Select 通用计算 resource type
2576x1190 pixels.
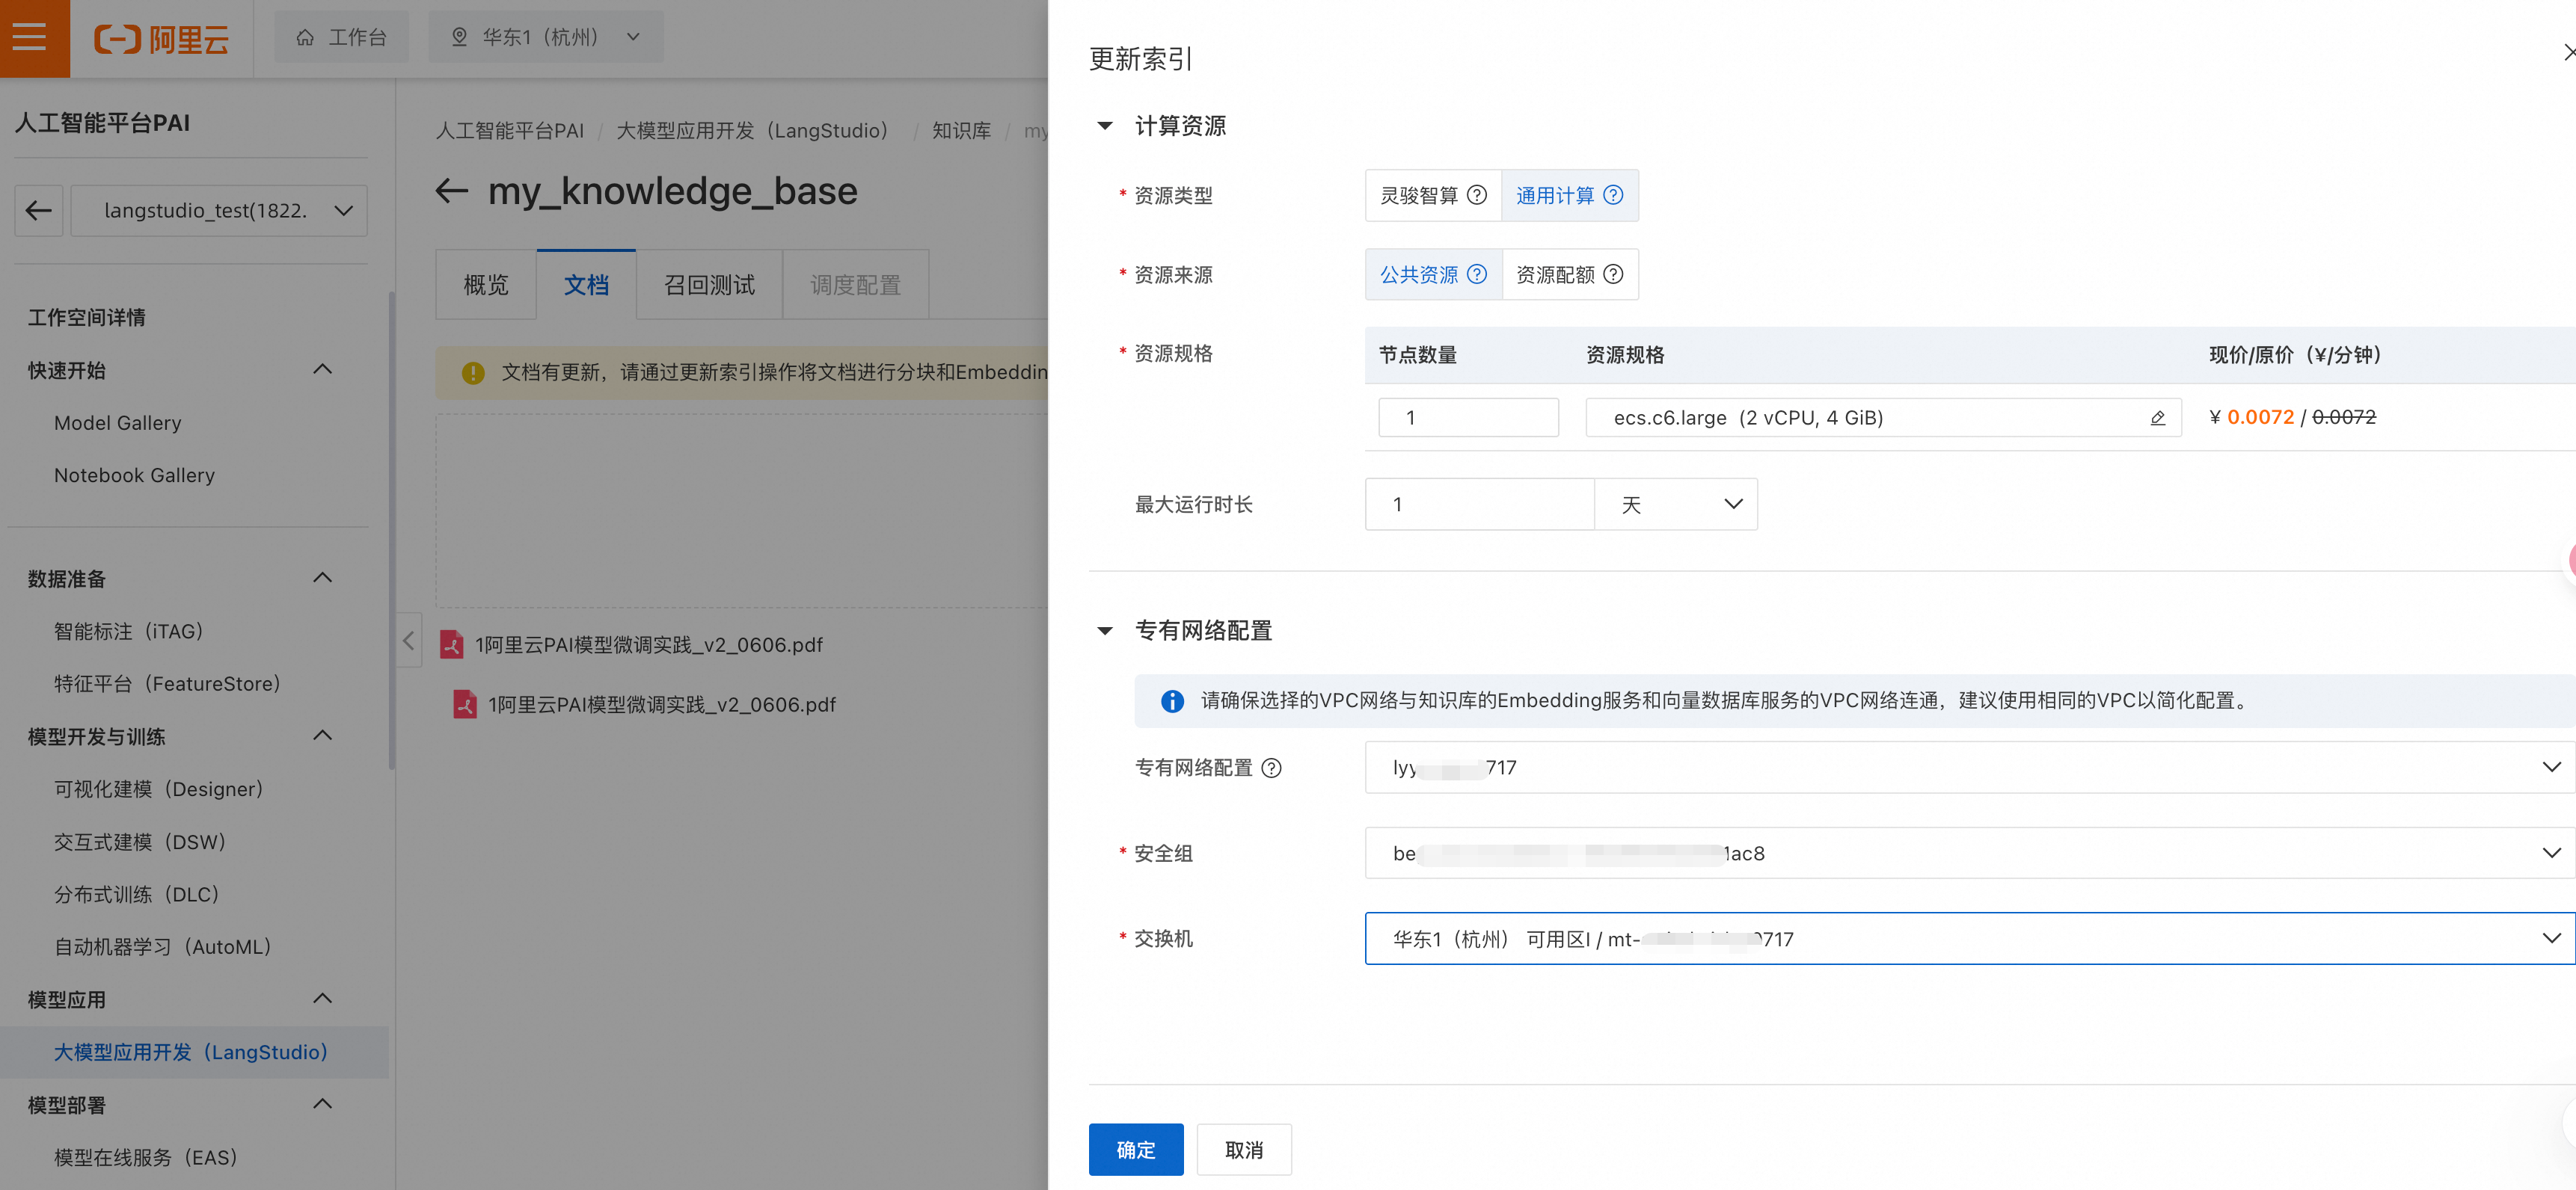pos(1555,196)
